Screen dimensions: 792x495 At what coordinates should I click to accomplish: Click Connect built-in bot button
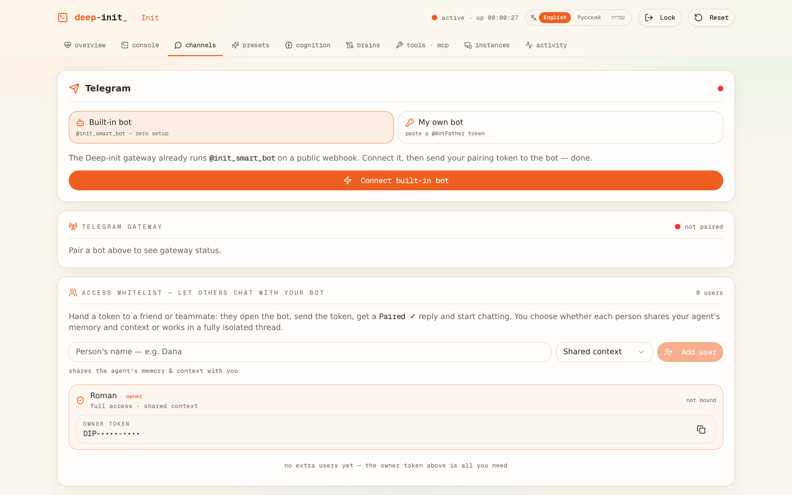pos(396,181)
